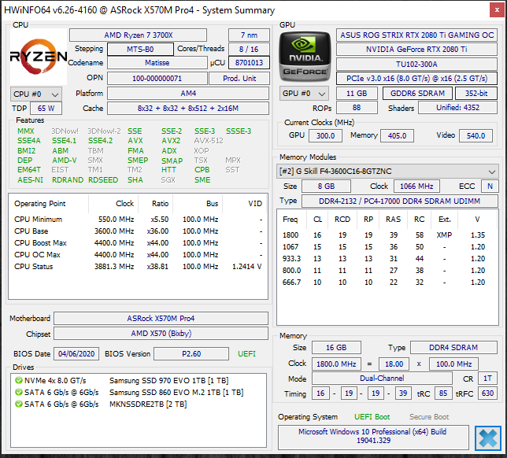This screenshot has height=458, width=507.
Task: Click the GPU clock 300.0 field
Action: (x=325, y=136)
